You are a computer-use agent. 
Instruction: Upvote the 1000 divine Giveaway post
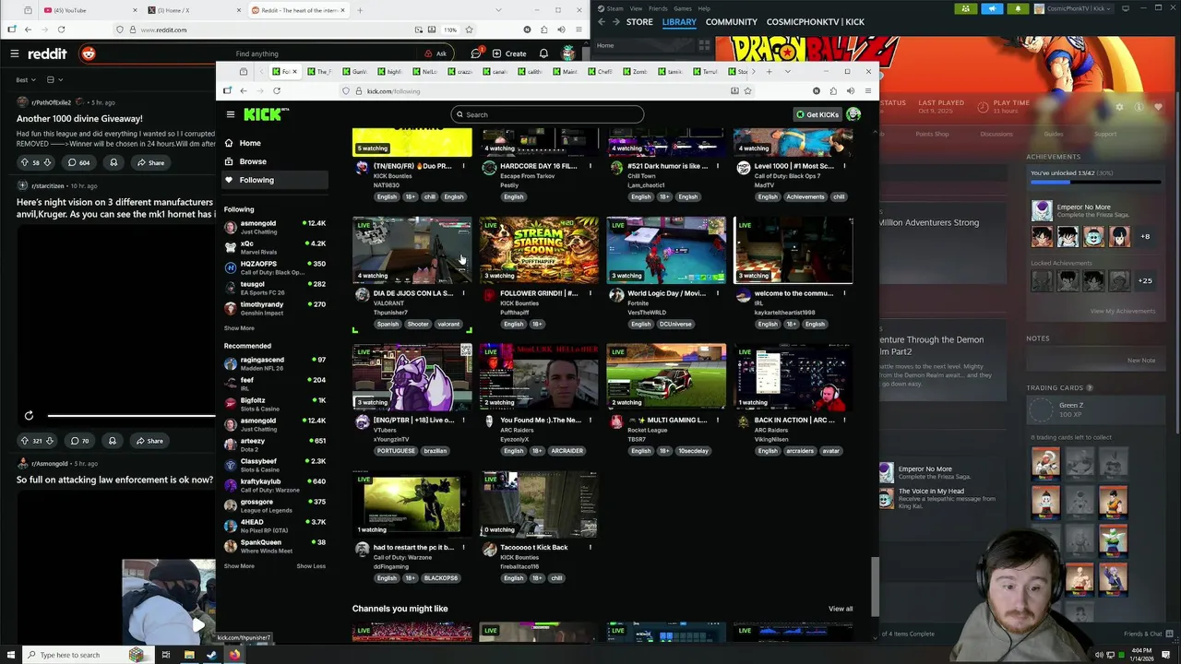click(24, 162)
